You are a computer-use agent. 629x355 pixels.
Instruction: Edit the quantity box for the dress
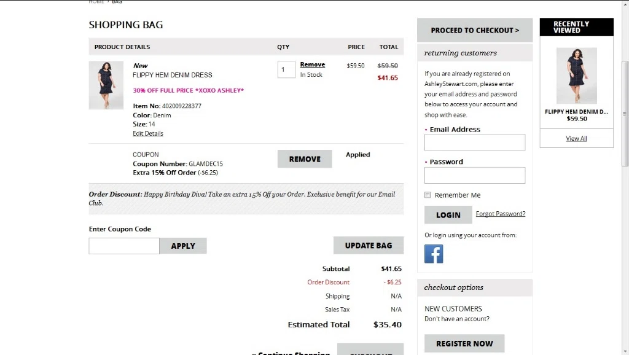click(286, 70)
